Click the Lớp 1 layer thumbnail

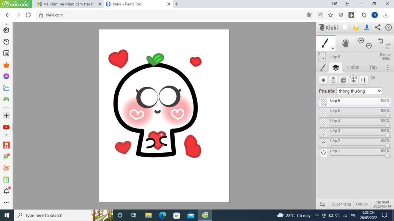point(324,153)
